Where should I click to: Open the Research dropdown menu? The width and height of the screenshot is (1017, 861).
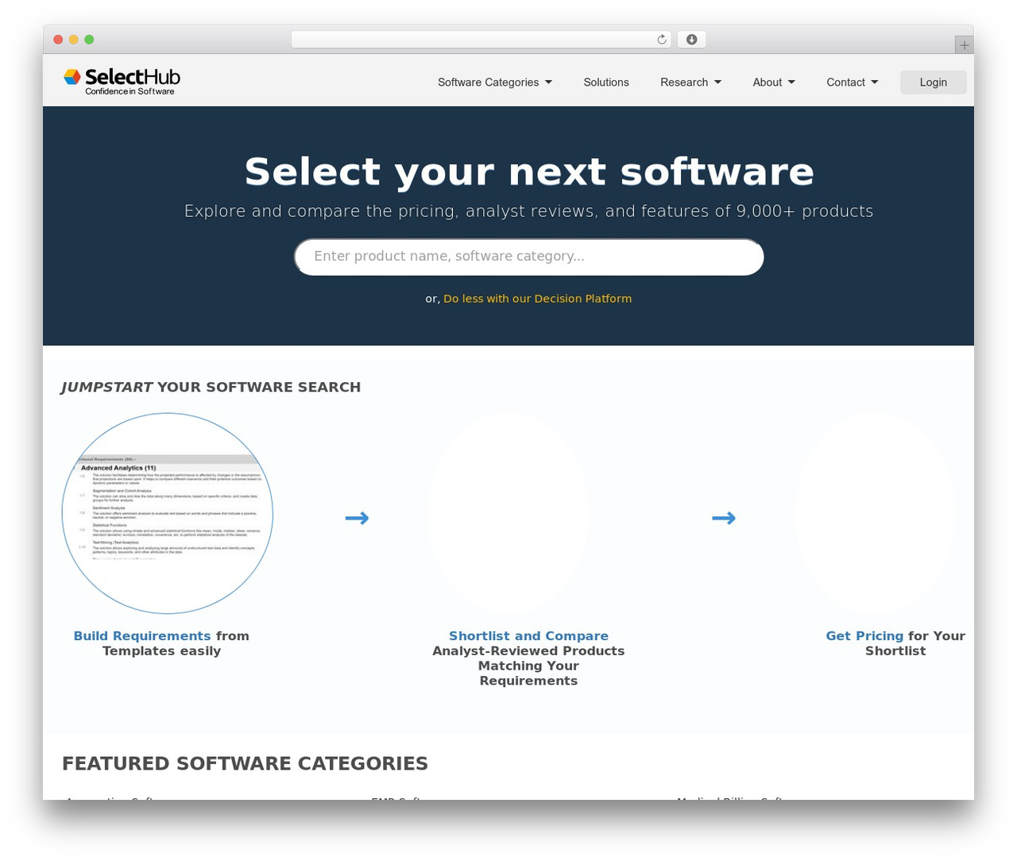point(691,82)
